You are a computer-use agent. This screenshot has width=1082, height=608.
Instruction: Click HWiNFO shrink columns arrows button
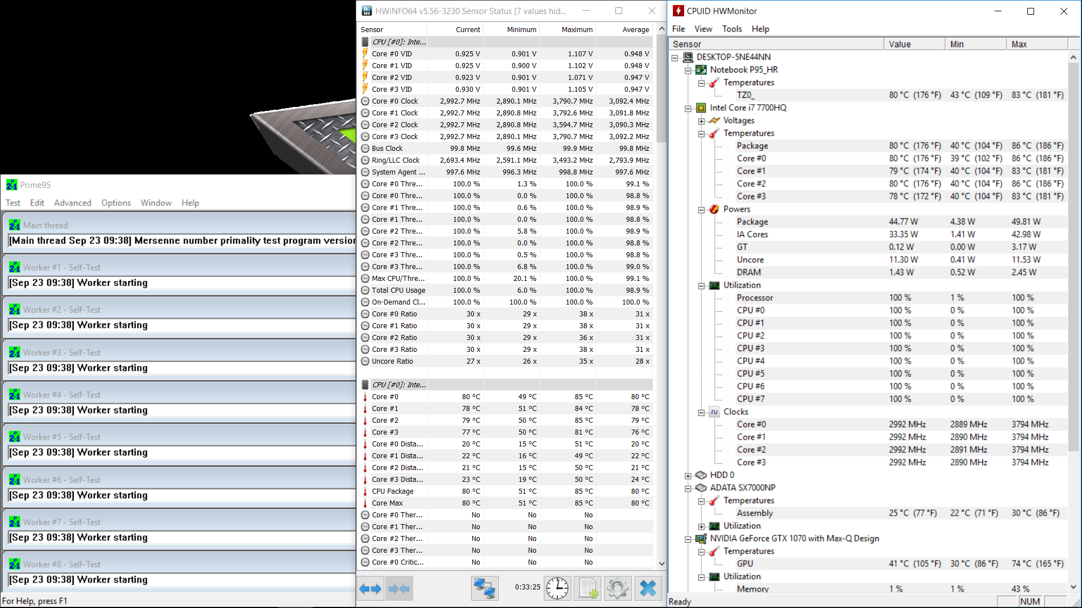[399, 589]
